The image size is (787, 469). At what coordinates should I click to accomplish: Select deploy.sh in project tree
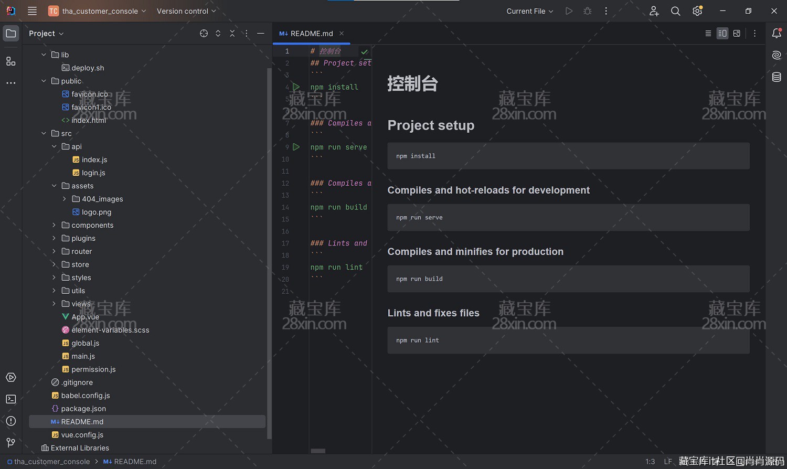pos(88,68)
